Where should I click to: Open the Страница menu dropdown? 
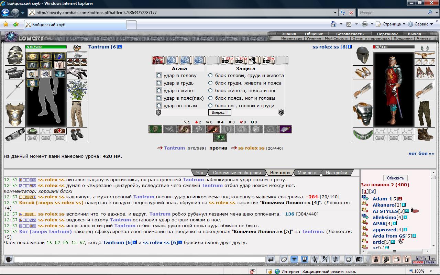pos(390,24)
